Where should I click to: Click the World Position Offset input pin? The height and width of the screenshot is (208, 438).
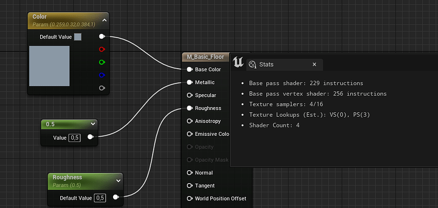[x=190, y=198]
